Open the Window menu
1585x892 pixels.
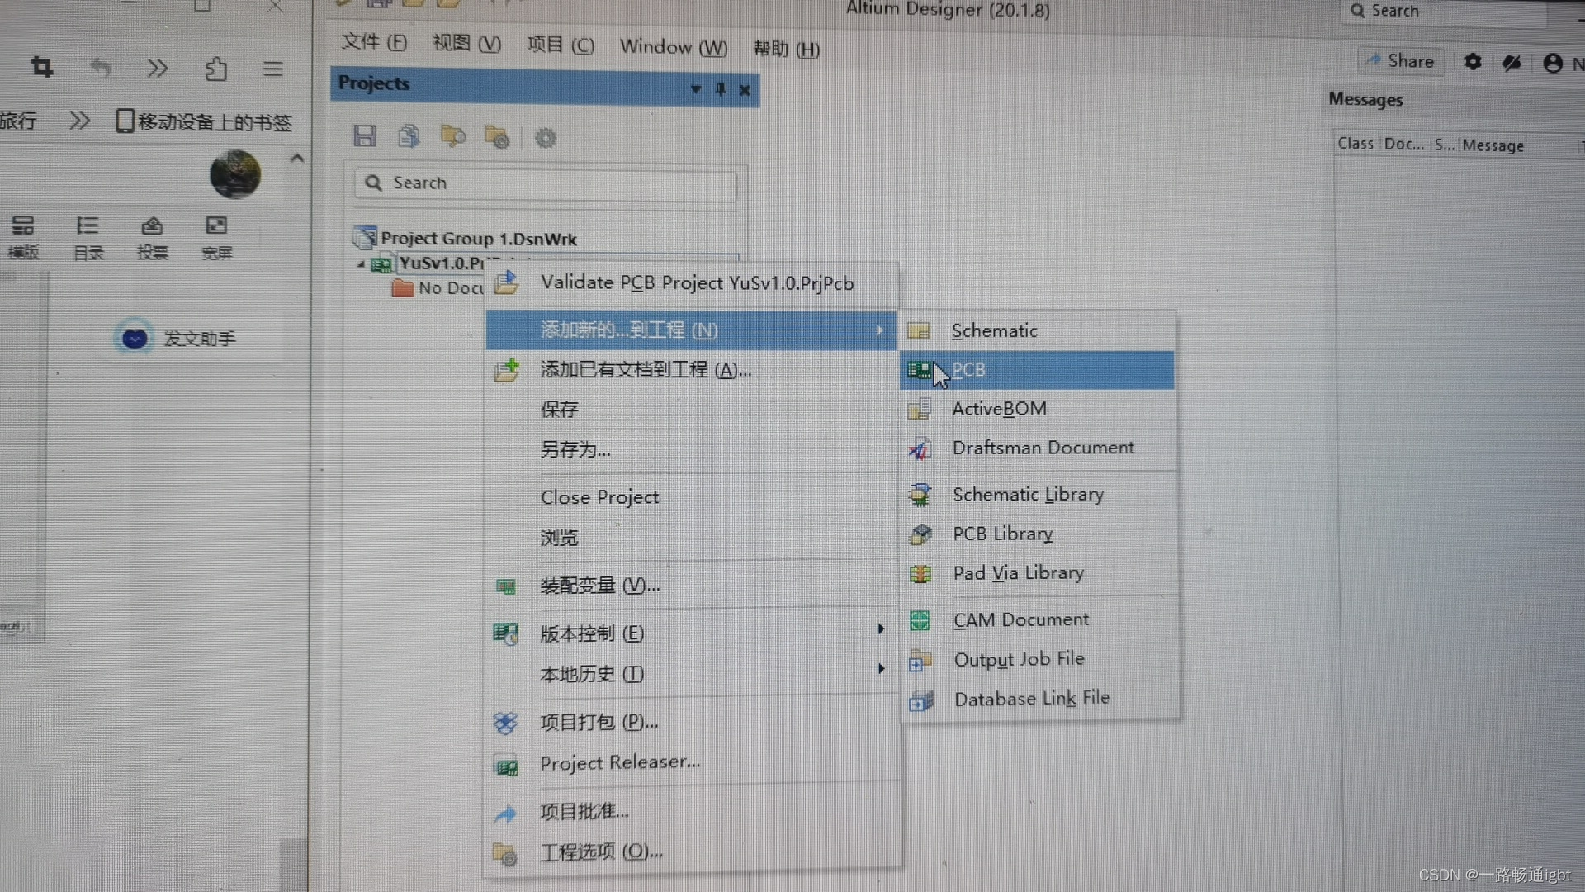coord(672,47)
